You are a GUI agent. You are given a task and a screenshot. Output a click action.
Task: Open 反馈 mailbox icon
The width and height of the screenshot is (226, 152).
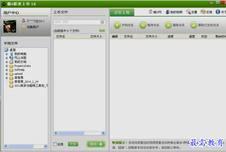click(203, 12)
